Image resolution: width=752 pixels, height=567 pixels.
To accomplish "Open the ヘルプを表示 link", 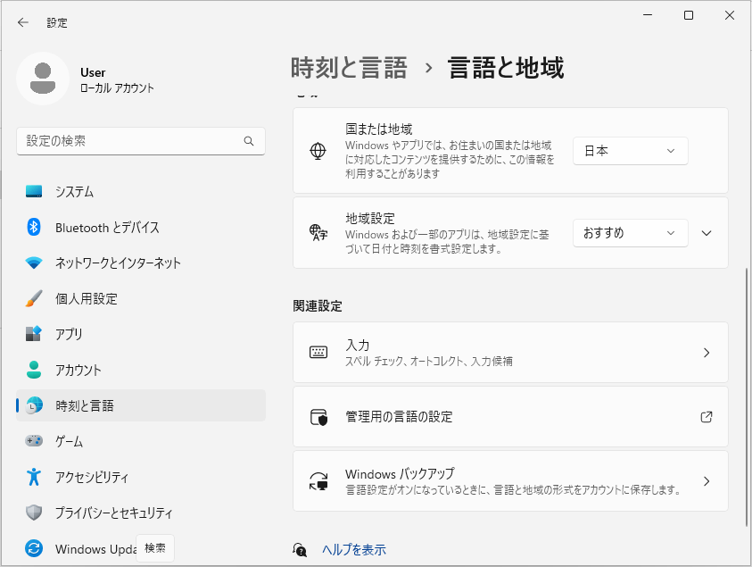I will [354, 550].
